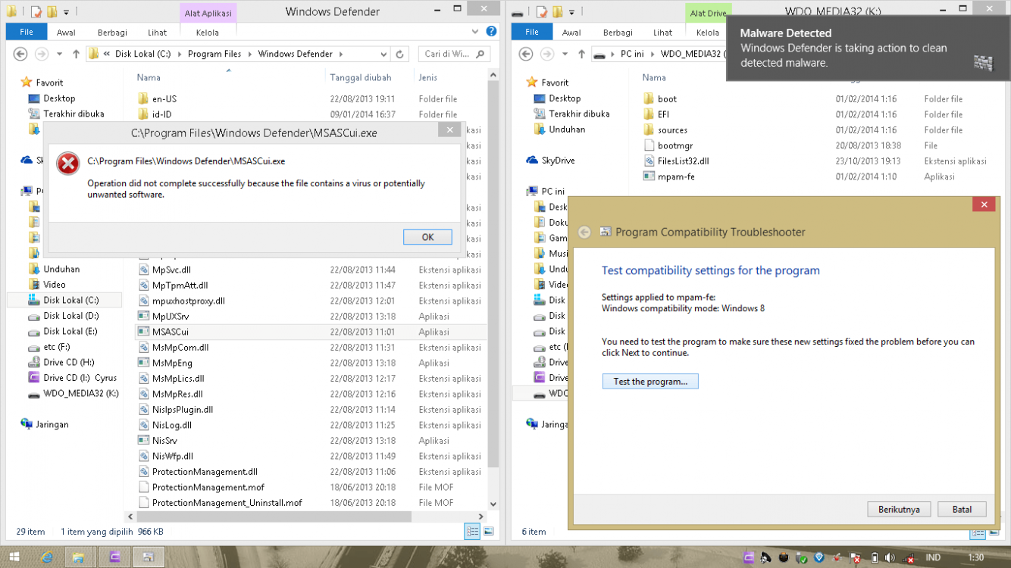Open Berbagi tab in Windows Defender window

coord(112,33)
